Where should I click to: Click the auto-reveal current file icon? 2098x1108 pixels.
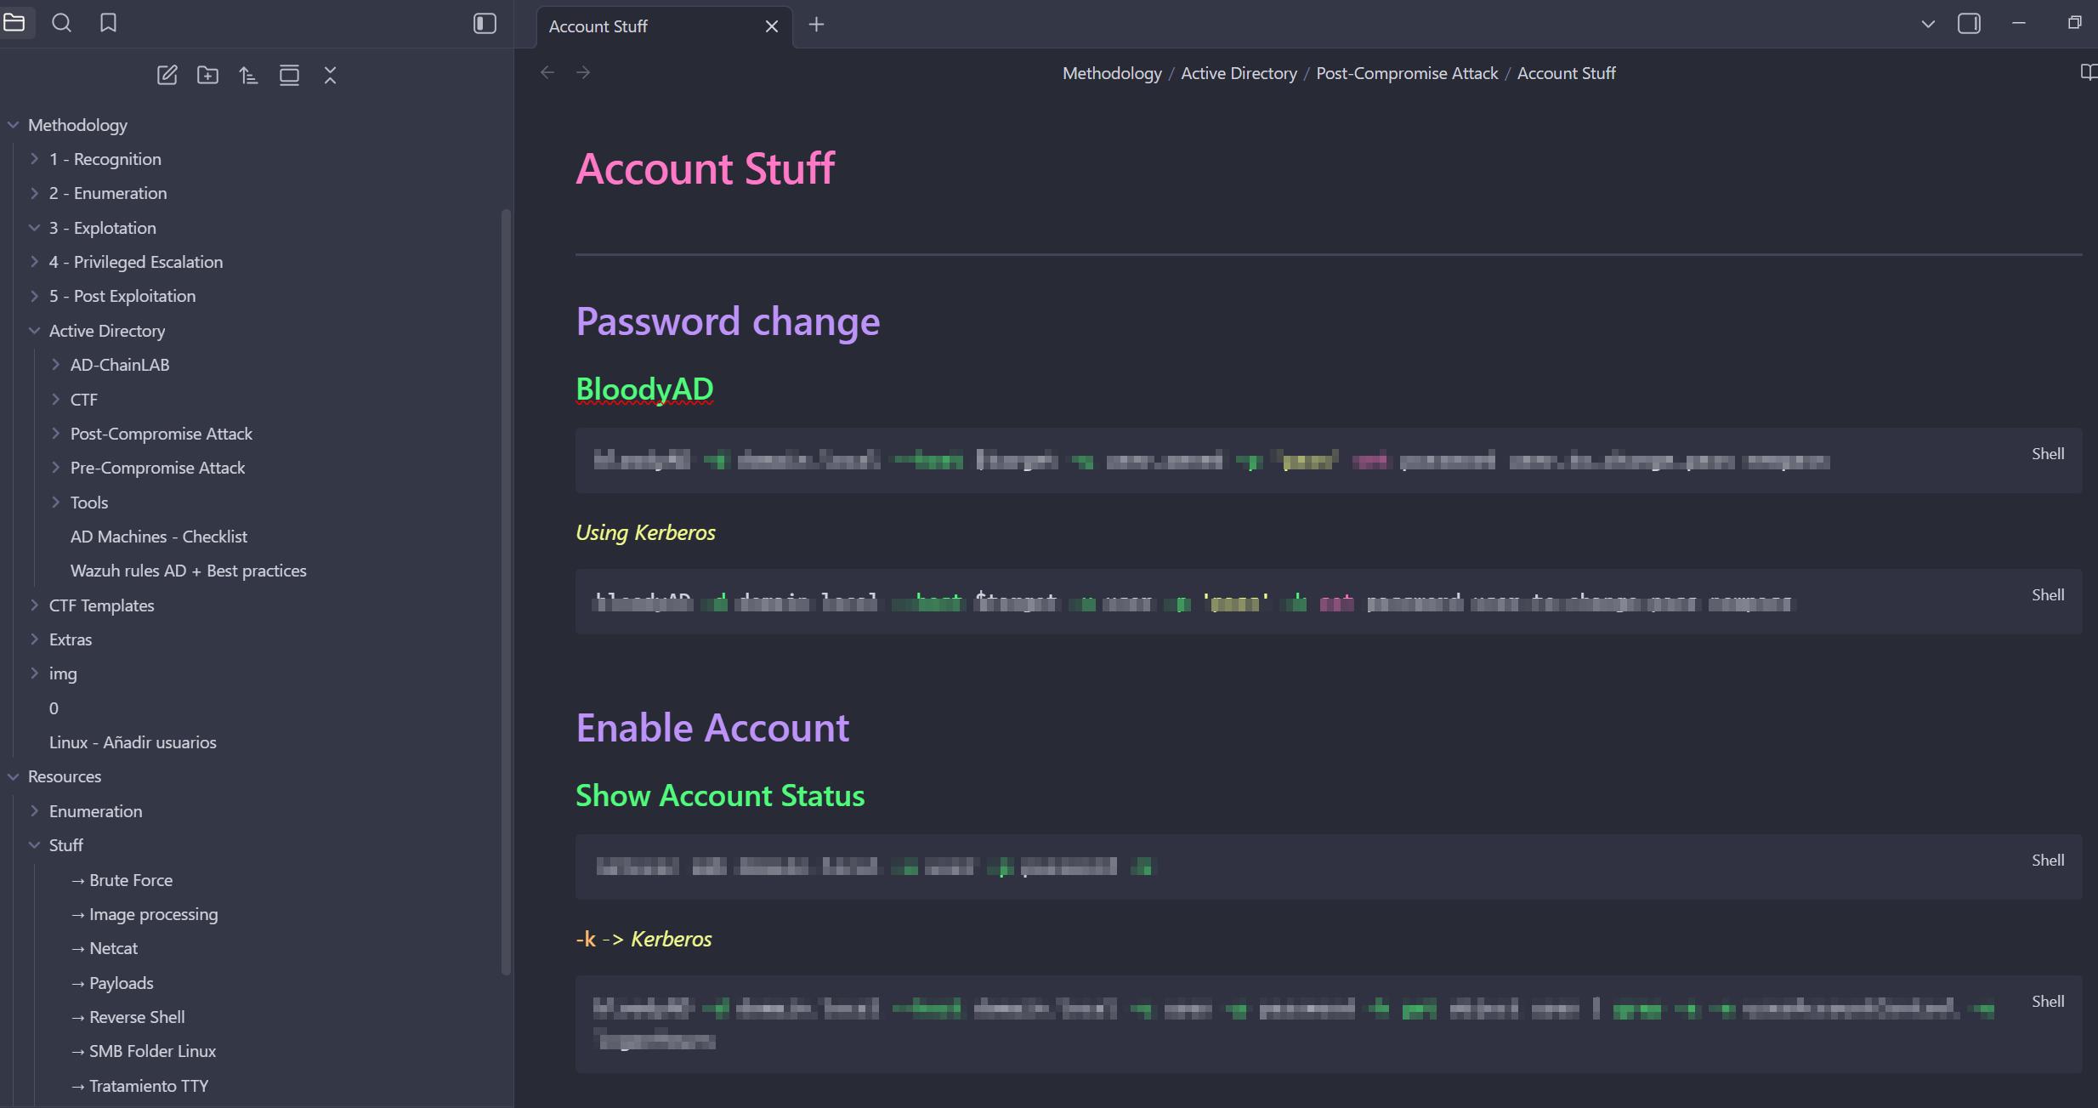click(289, 76)
